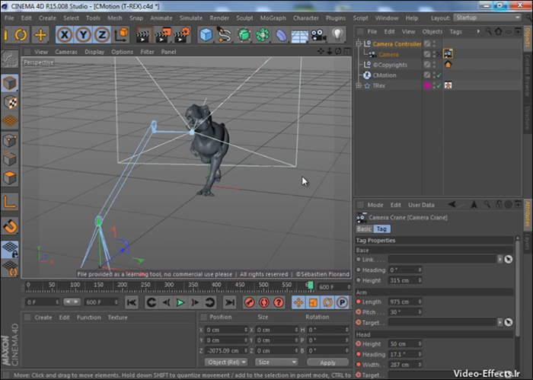The width and height of the screenshot is (533, 380).
Task: Add a Cube primitive object
Action: pyautogui.click(x=206, y=35)
